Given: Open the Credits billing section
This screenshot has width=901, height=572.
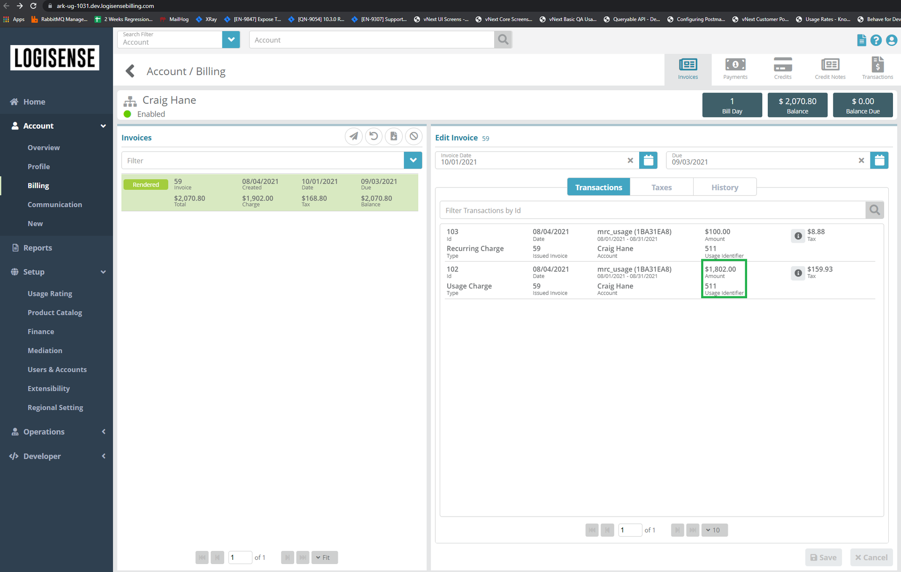Looking at the screenshot, I should tap(782, 69).
